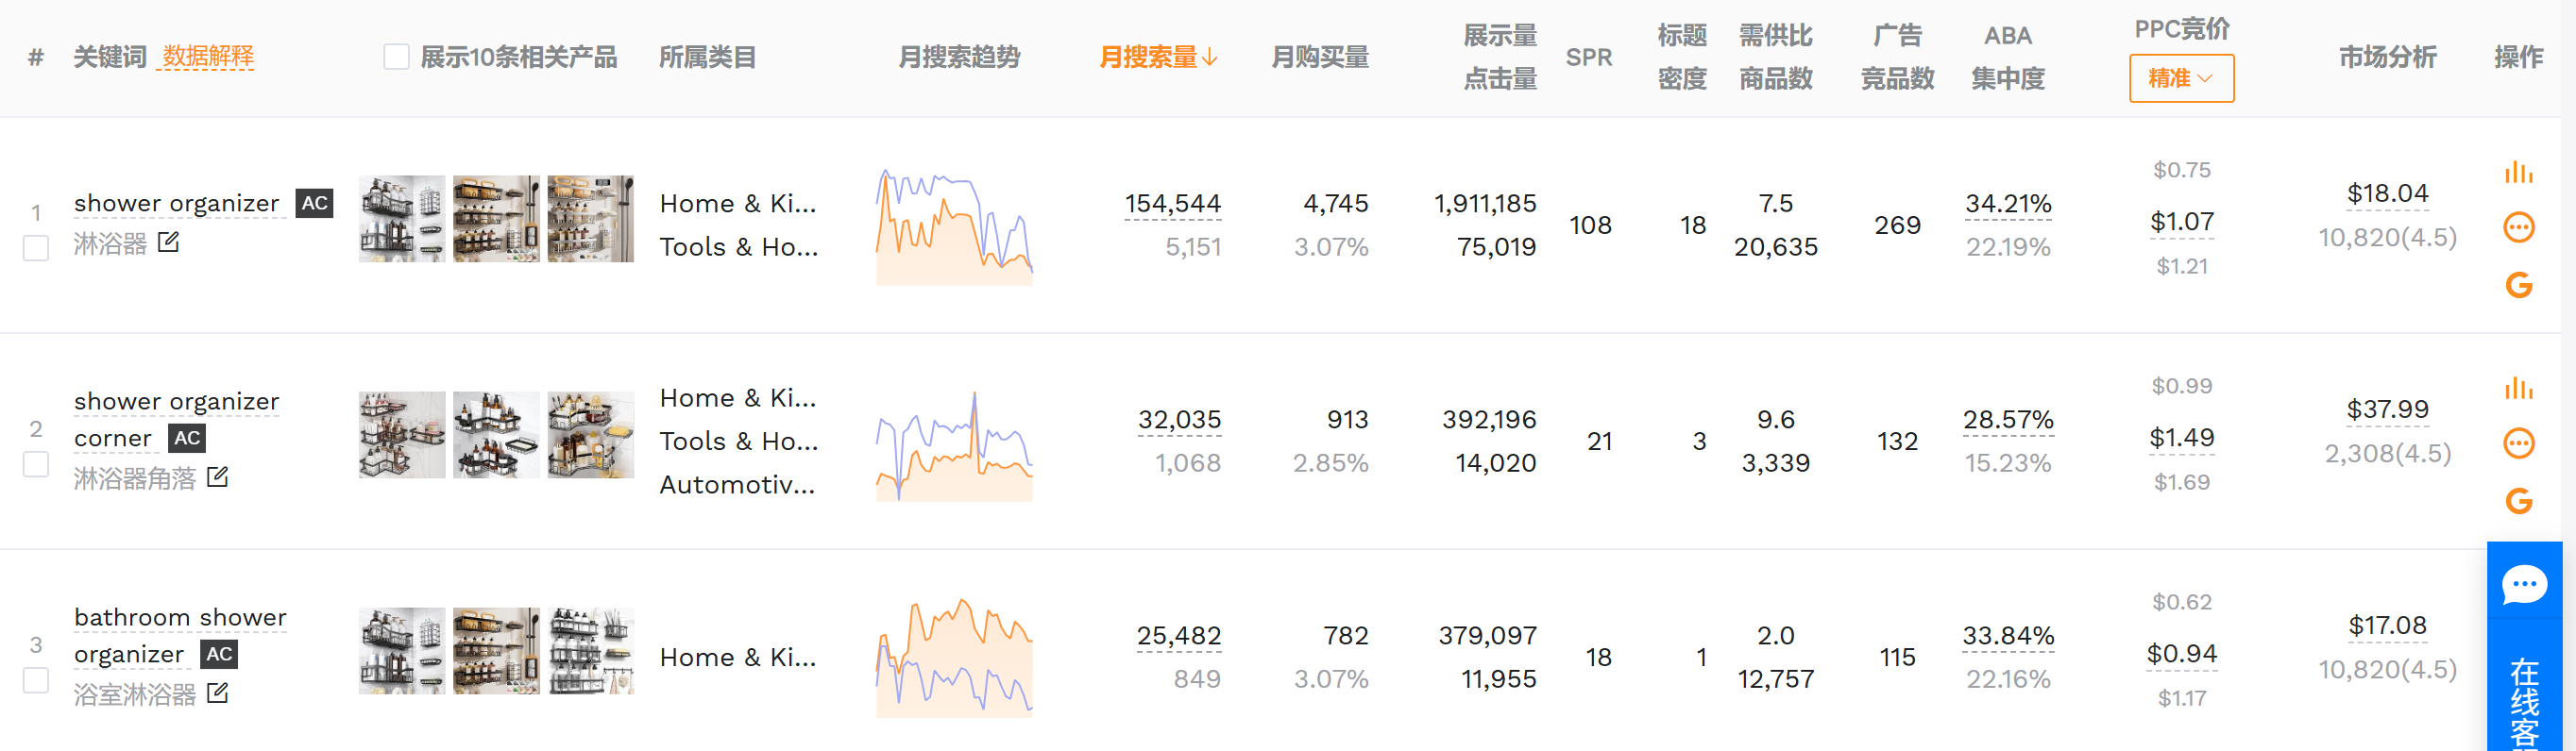Open Google search icon for shower organizer
The width and height of the screenshot is (2576, 751).
pyautogui.click(x=2518, y=286)
